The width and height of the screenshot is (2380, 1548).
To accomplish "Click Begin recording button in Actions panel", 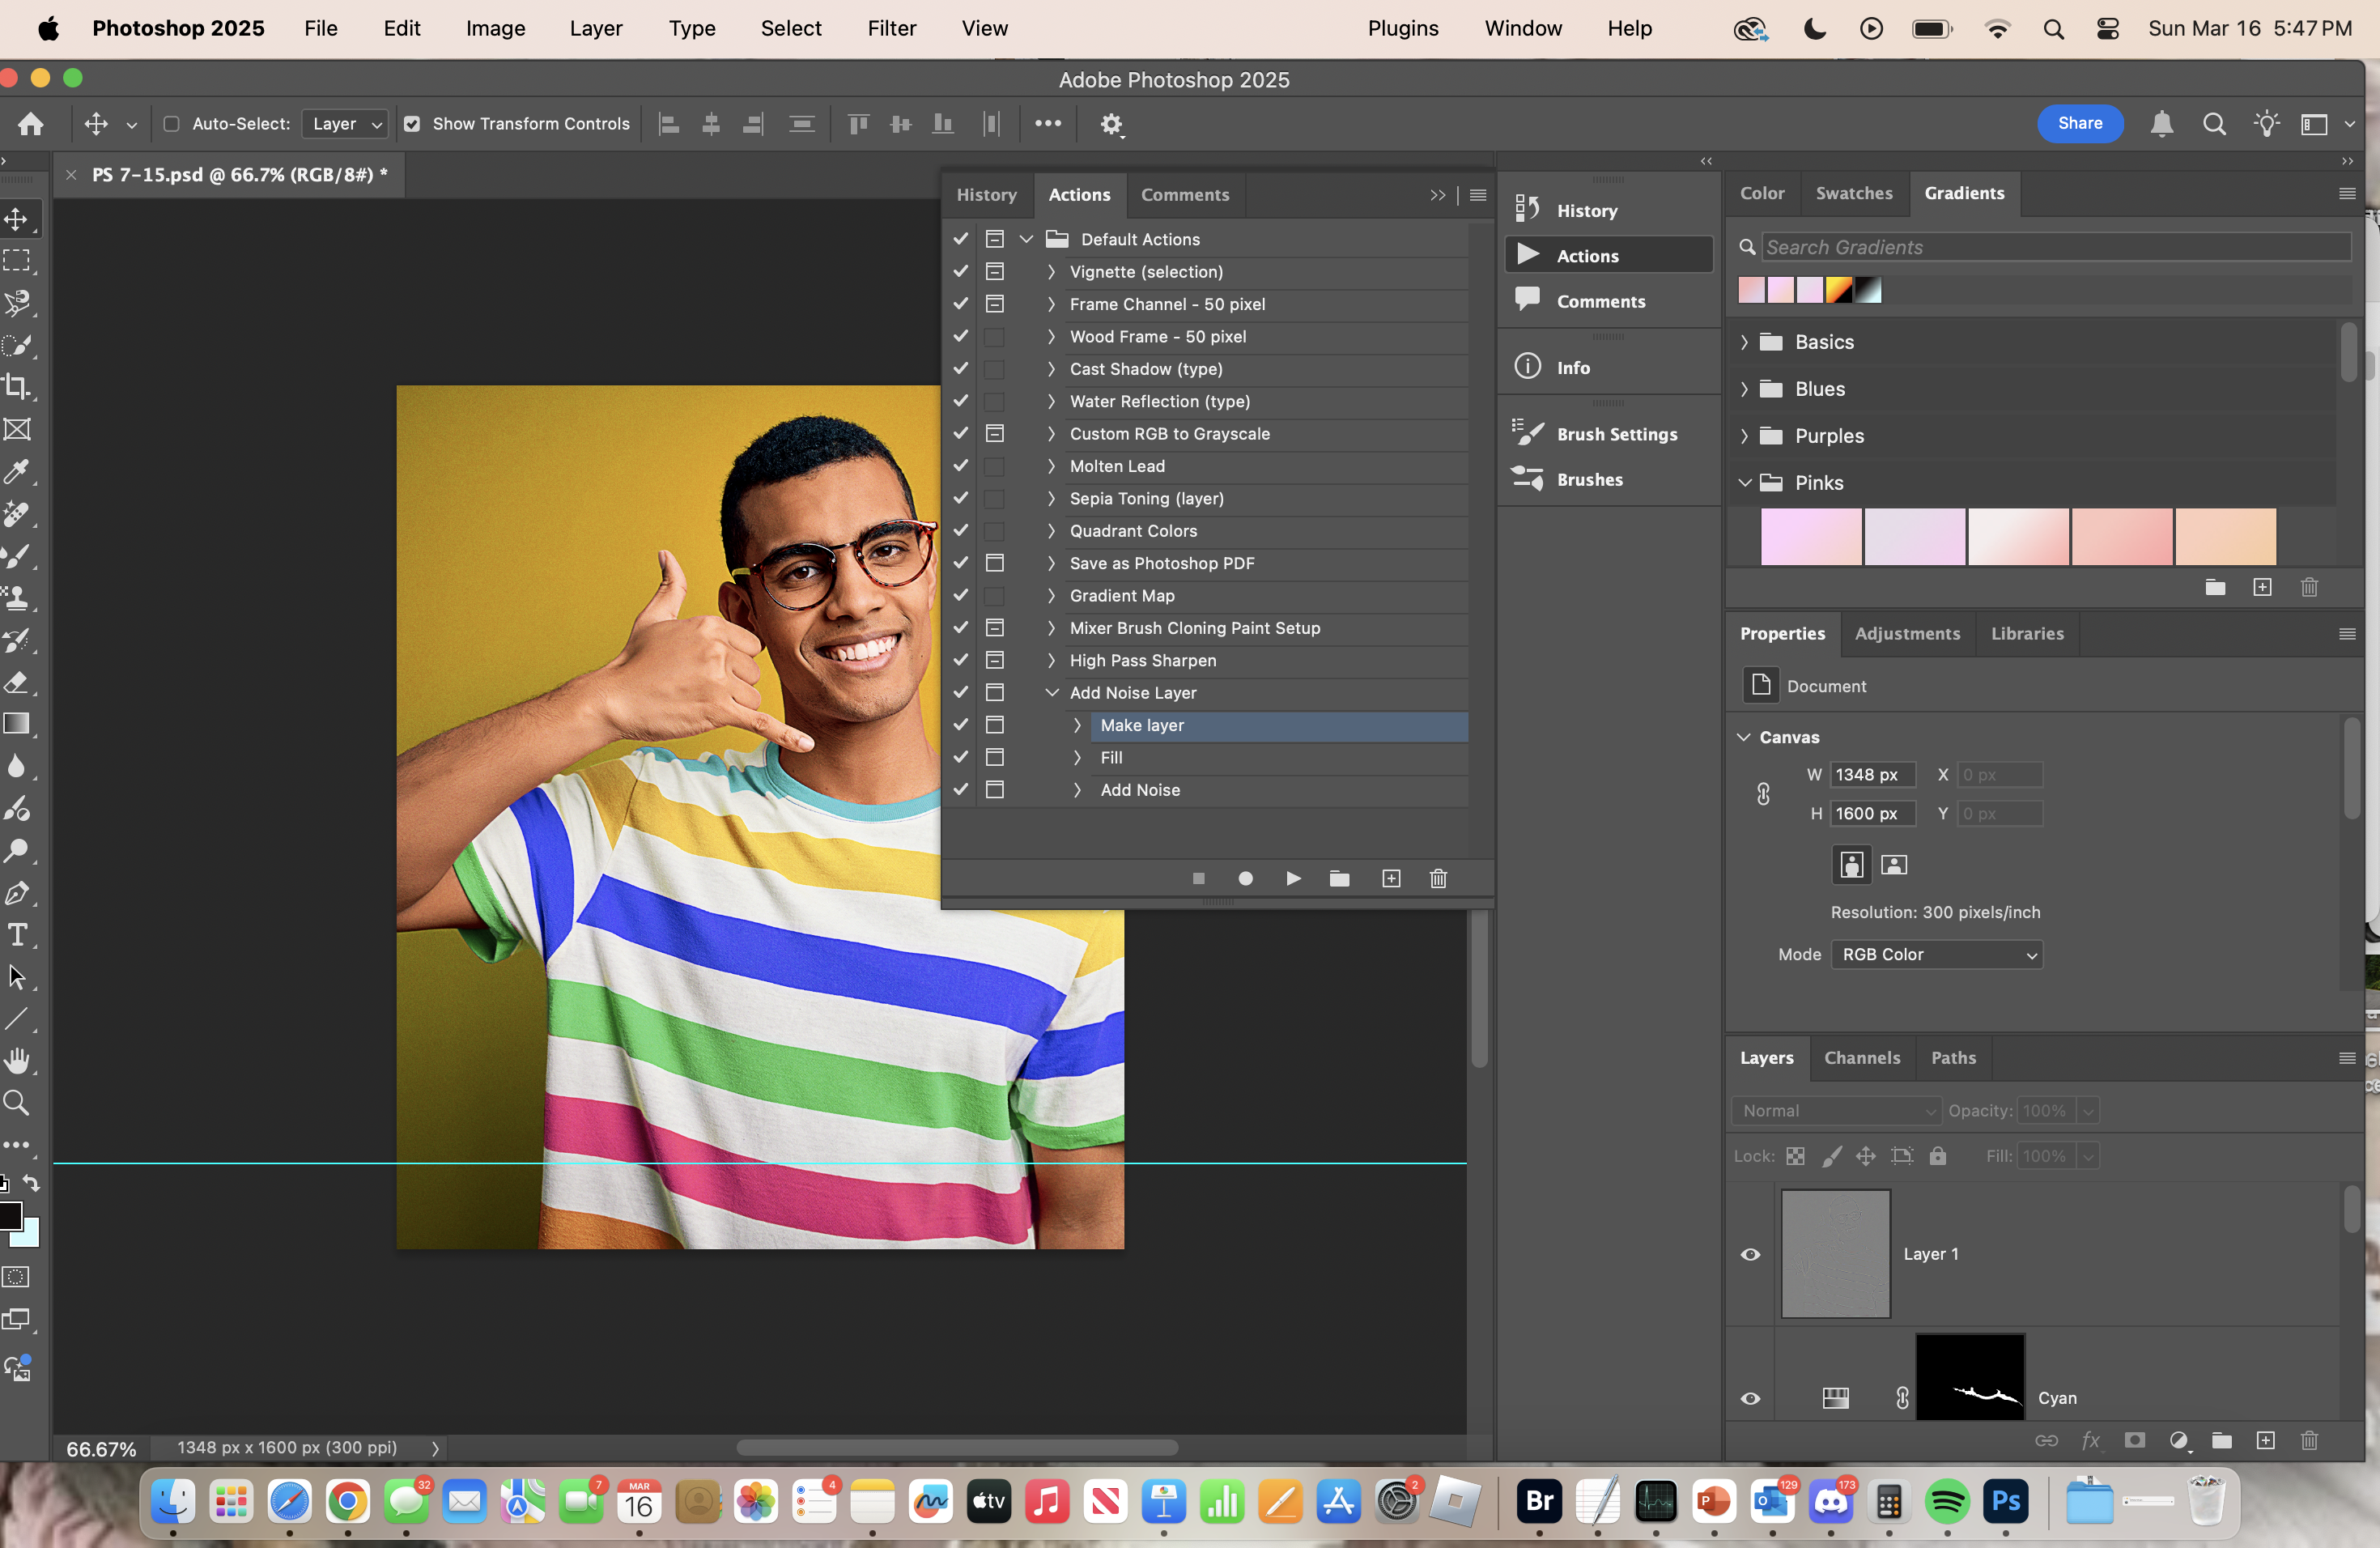I will click(x=1245, y=878).
